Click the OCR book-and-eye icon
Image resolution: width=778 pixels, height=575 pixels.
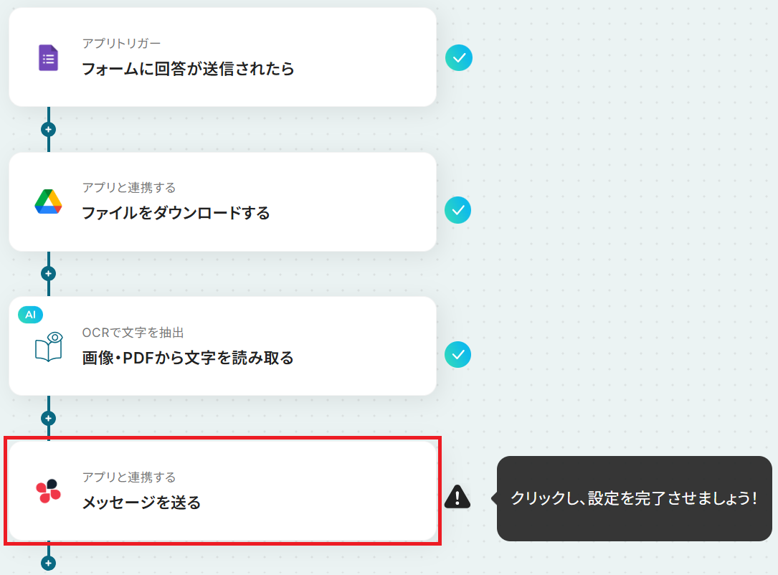click(x=49, y=347)
